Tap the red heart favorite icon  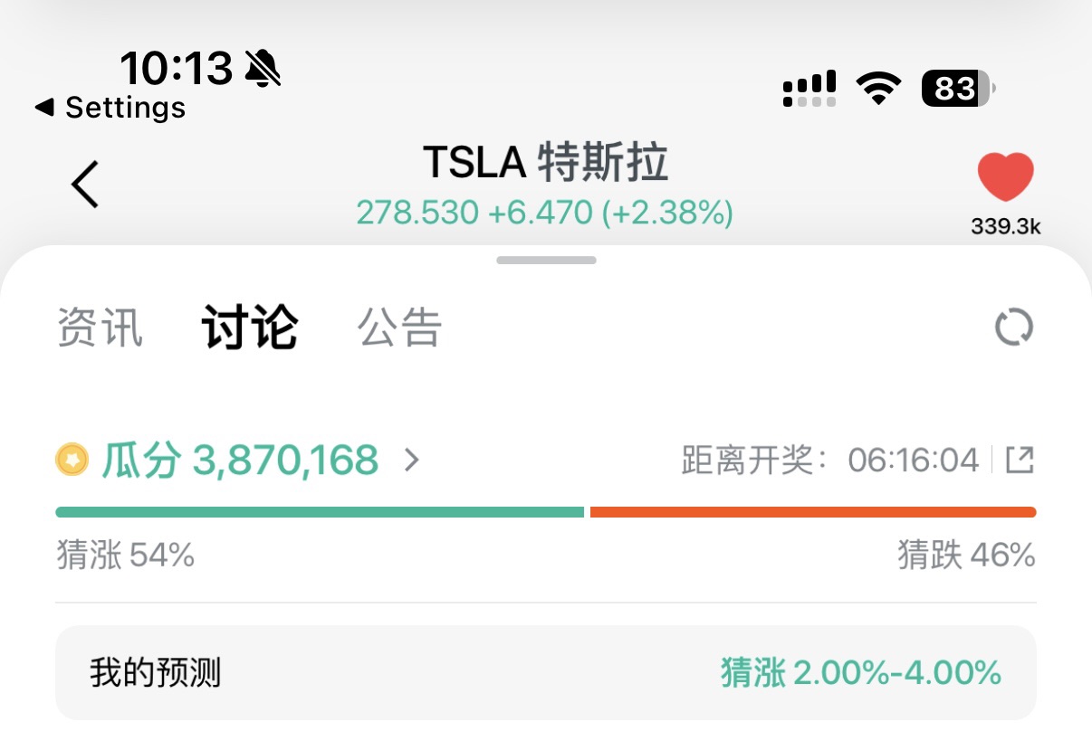point(1005,177)
